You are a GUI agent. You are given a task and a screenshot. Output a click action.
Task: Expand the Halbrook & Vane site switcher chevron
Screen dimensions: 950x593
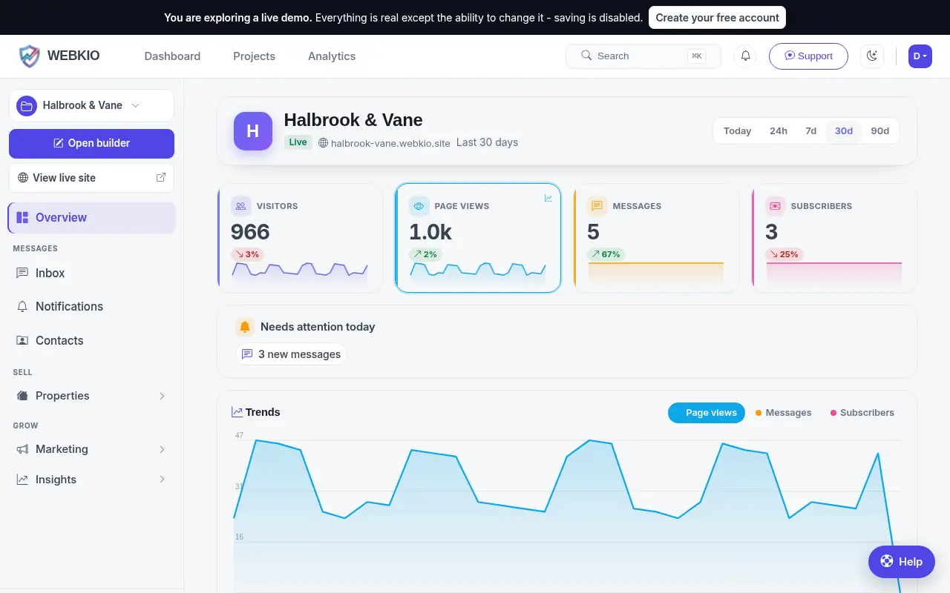tap(135, 106)
